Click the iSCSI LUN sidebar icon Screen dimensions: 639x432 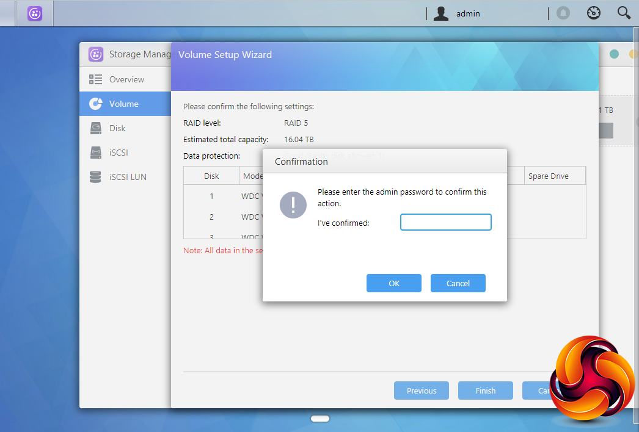point(95,177)
